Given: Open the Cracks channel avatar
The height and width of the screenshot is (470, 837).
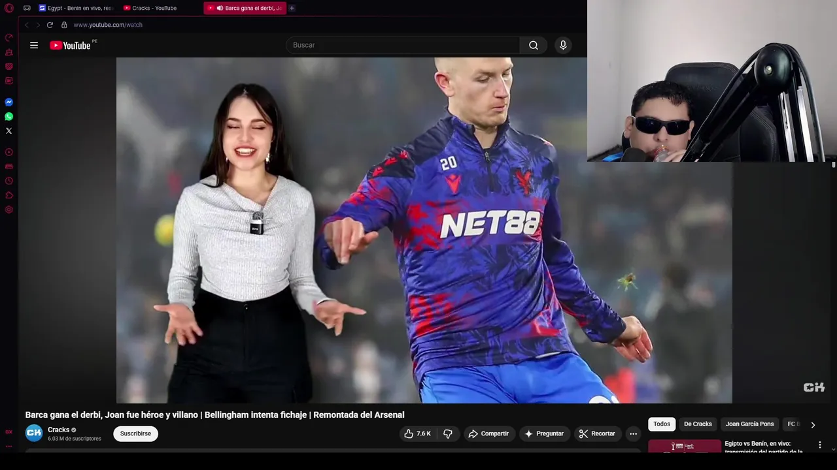Looking at the screenshot, I should 34,433.
